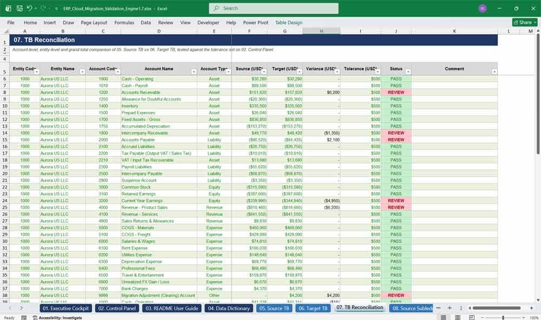
Task: Open the 03. README User Guide sheet
Action: coord(172,308)
